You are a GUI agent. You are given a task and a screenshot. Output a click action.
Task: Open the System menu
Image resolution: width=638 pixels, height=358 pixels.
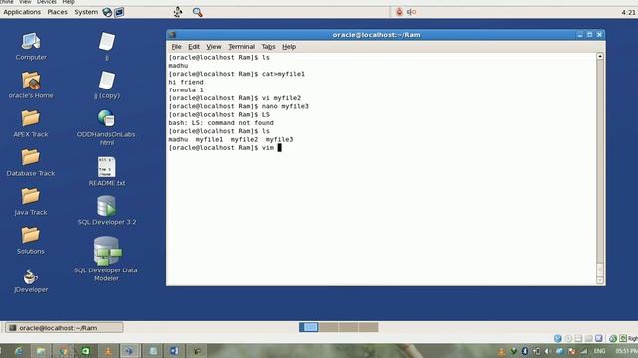86,12
